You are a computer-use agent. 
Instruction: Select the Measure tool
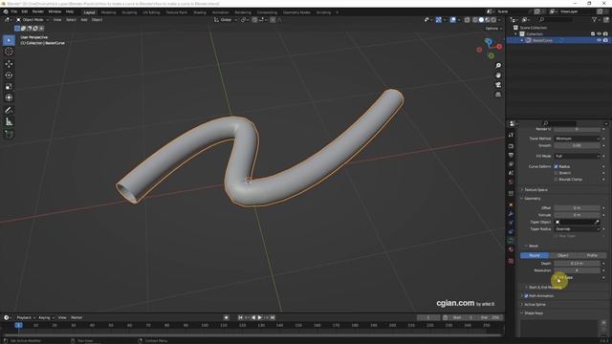pyautogui.click(x=9, y=121)
